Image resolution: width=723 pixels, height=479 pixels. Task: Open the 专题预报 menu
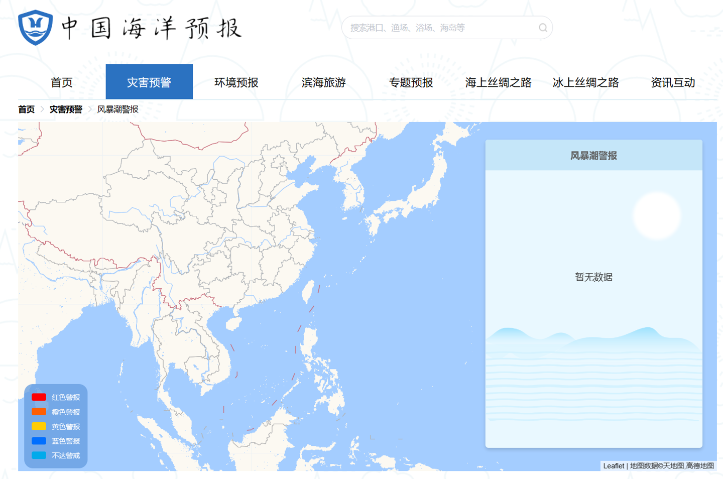point(411,82)
